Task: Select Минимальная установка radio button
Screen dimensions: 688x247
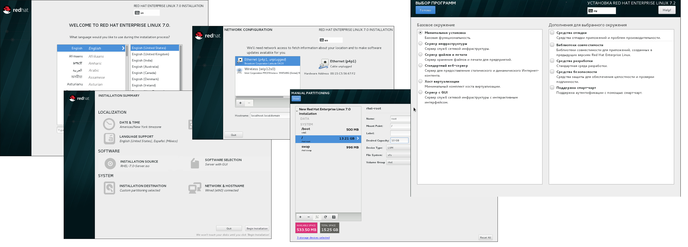Action: 420,32
